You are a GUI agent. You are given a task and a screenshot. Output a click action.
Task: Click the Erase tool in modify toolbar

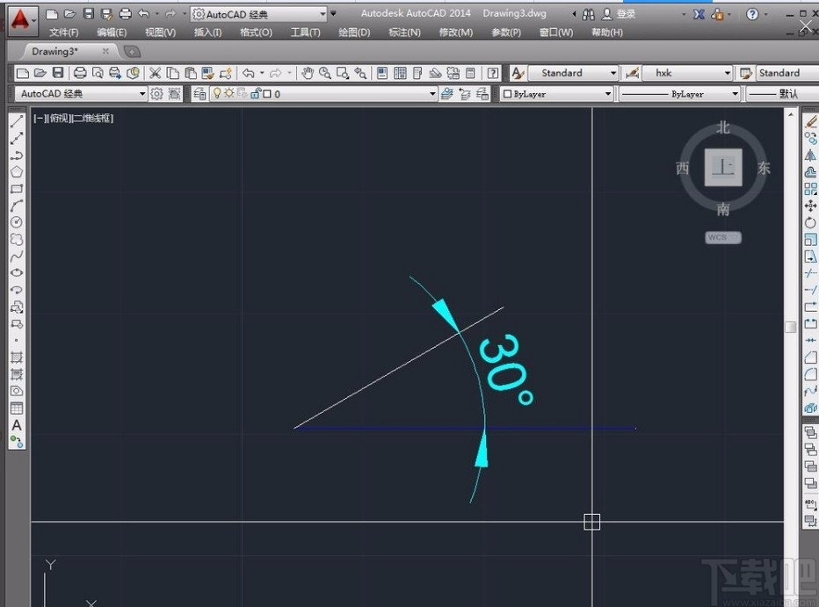pyautogui.click(x=810, y=121)
